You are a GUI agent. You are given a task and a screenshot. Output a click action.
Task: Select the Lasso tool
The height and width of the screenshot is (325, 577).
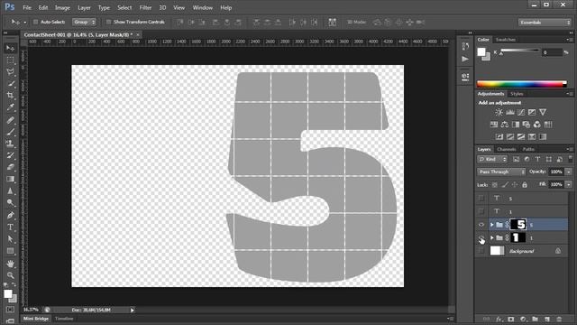(10, 72)
